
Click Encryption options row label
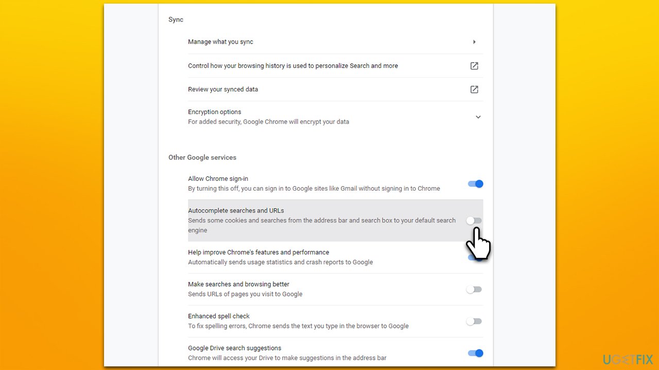pyautogui.click(x=215, y=112)
